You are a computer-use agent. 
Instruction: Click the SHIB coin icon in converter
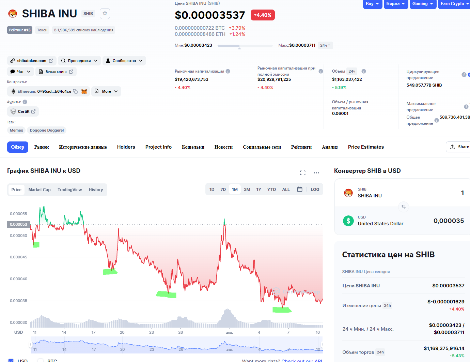(348, 193)
